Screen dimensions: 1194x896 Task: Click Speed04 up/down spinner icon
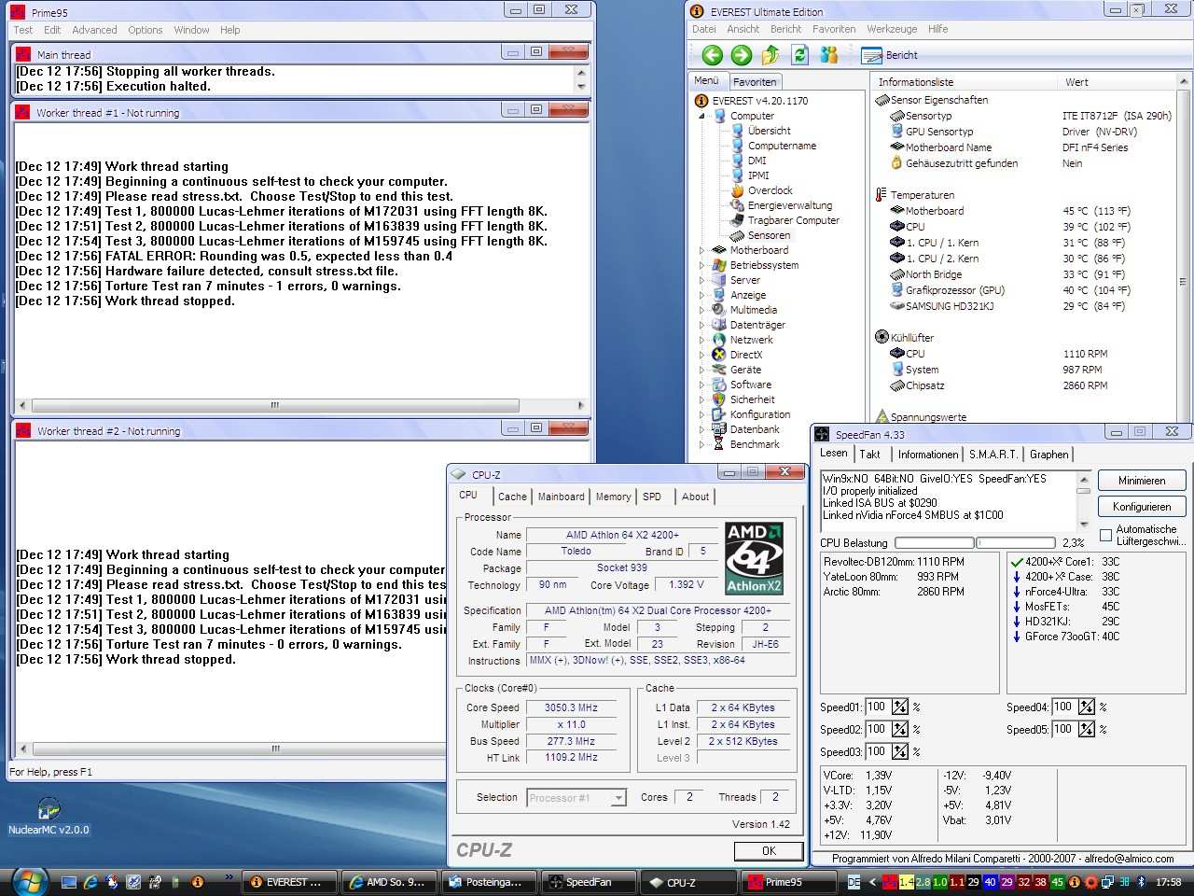tap(1087, 707)
